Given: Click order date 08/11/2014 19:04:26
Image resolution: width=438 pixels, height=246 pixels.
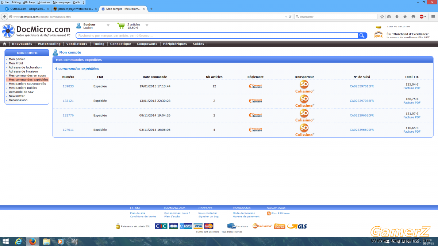Looking at the screenshot, I should (x=155, y=116).
